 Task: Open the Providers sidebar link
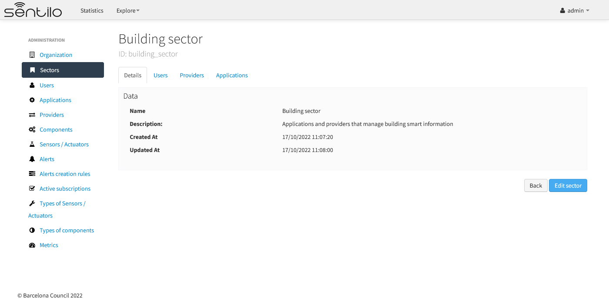[x=51, y=115]
